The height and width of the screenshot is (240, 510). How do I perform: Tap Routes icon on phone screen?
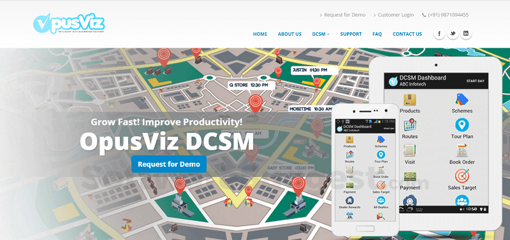pos(349,155)
